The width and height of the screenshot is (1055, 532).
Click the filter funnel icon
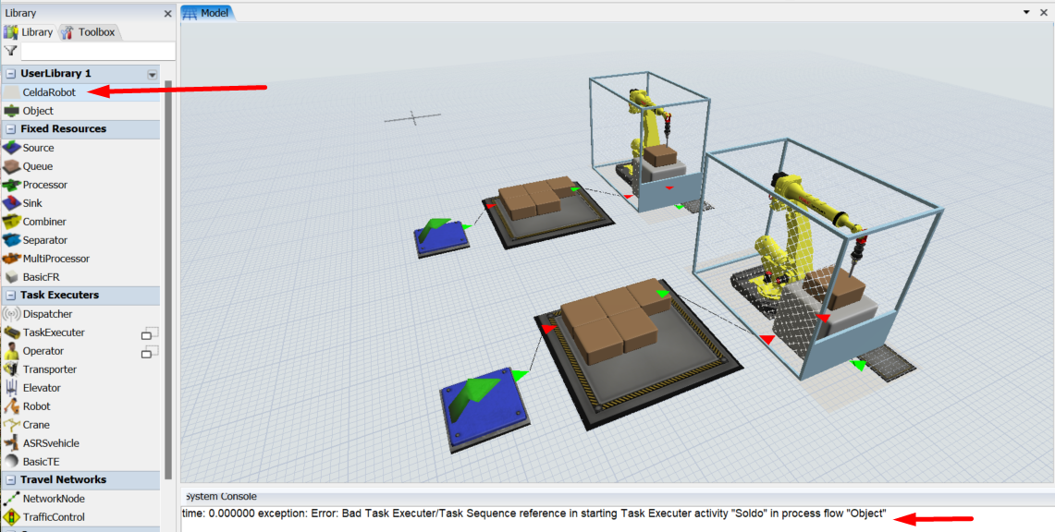pyautogui.click(x=11, y=52)
